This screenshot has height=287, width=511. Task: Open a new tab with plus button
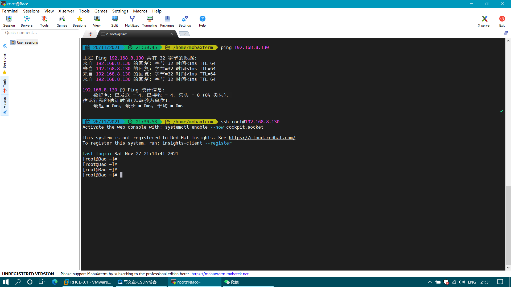pyautogui.click(x=184, y=34)
